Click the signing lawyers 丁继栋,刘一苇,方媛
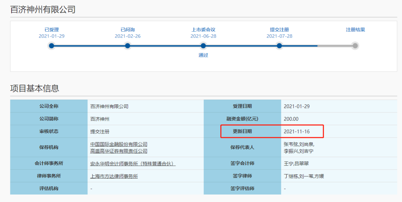 point(304,176)
